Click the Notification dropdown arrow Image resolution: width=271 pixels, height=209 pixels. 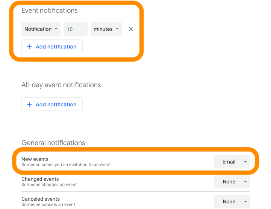coord(56,29)
